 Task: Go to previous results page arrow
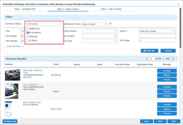(146, 59)
